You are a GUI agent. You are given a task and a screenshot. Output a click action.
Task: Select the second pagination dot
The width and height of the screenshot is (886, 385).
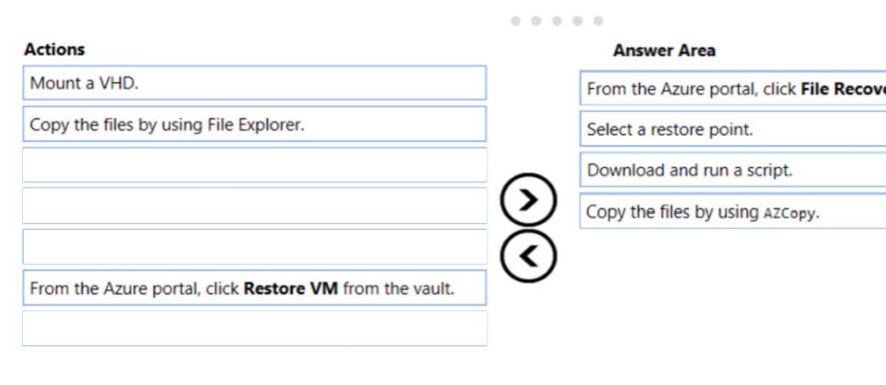click(536, 21)
